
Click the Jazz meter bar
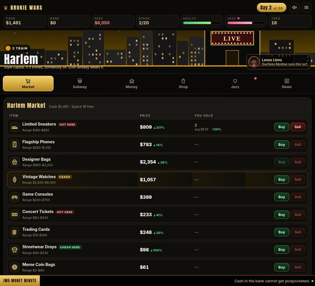(x=246, y=23)
